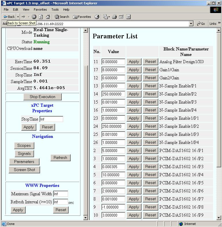Apply the xPC Target StopTime property
The width and height of the screenshot is (222, 227).
pyautogui.click(x=29, y=127)
